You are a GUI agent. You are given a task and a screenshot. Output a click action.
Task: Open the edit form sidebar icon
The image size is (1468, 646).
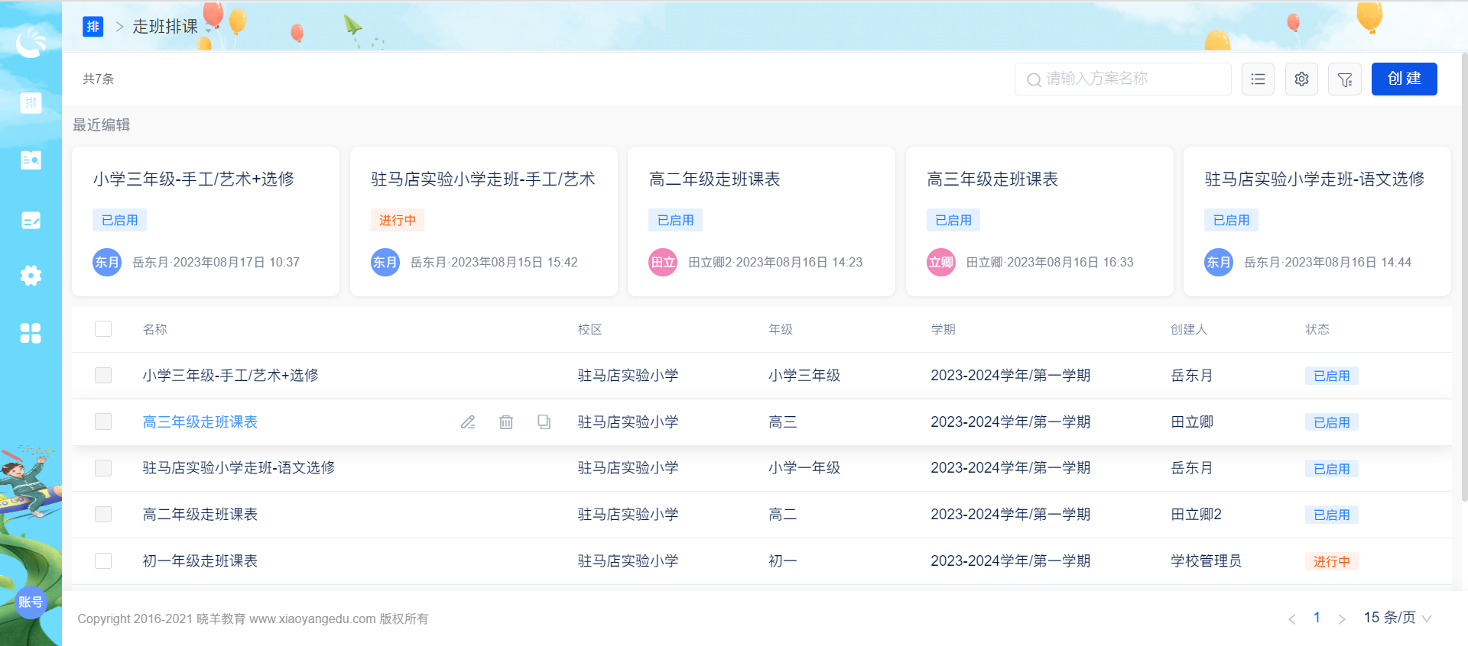(31, 221)
